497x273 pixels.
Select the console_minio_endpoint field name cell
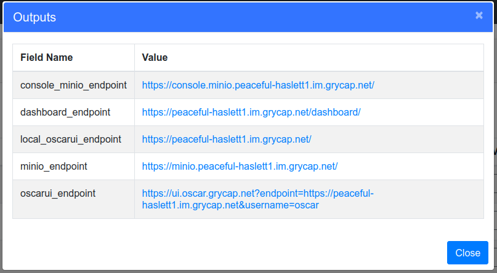click(x=73, y=85)
